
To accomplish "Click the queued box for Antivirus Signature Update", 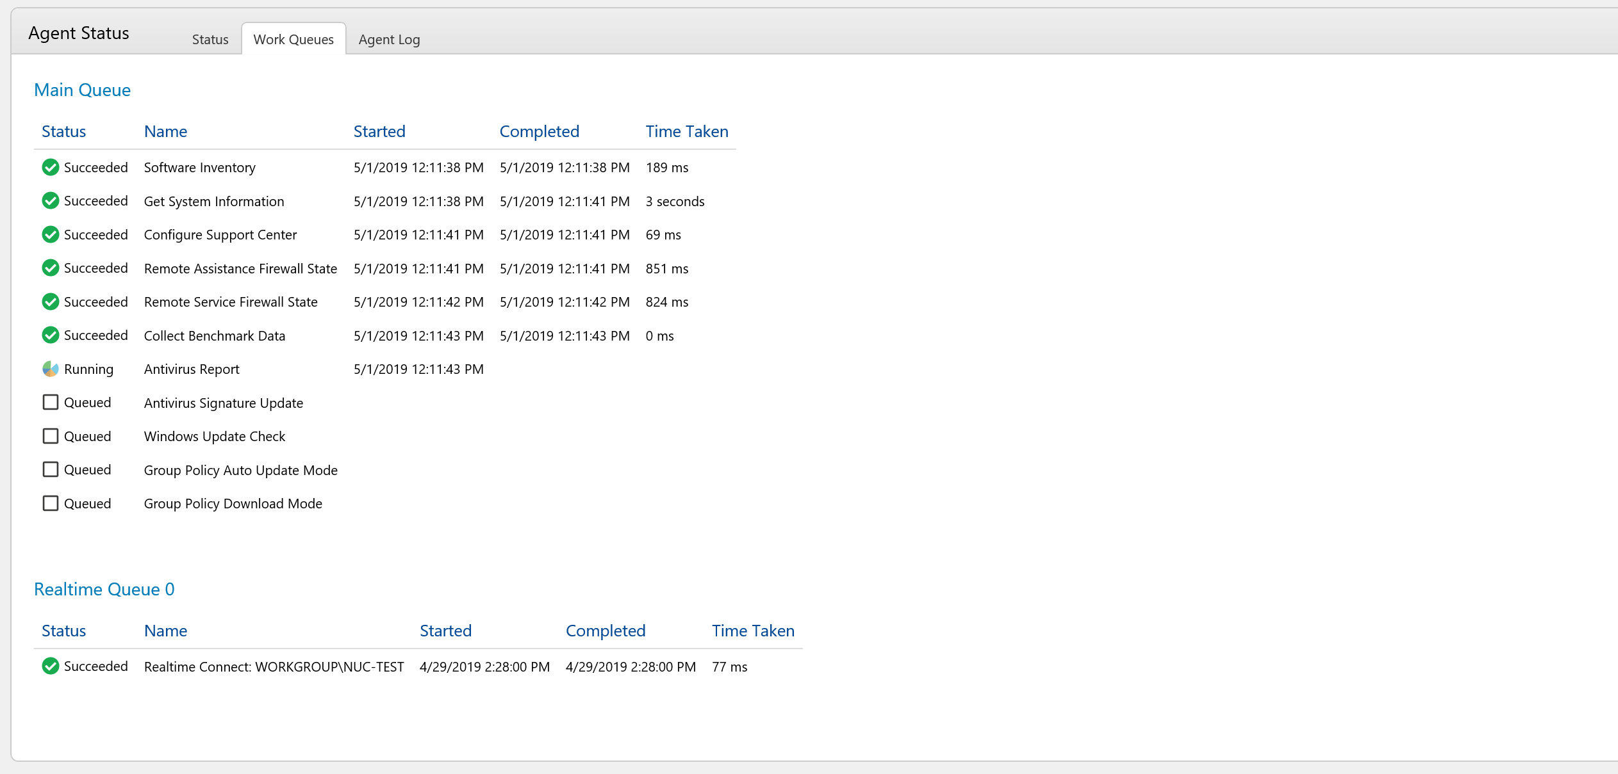I will click(51, 402).
